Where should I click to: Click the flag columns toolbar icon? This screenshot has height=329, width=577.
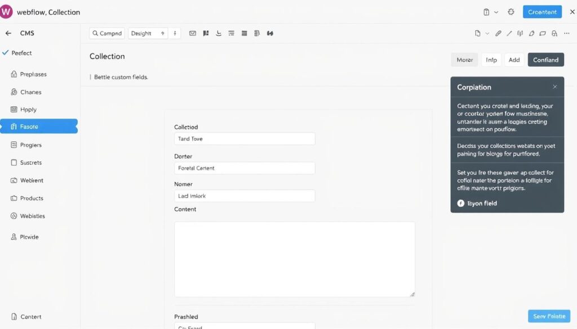tap(206, 33)
